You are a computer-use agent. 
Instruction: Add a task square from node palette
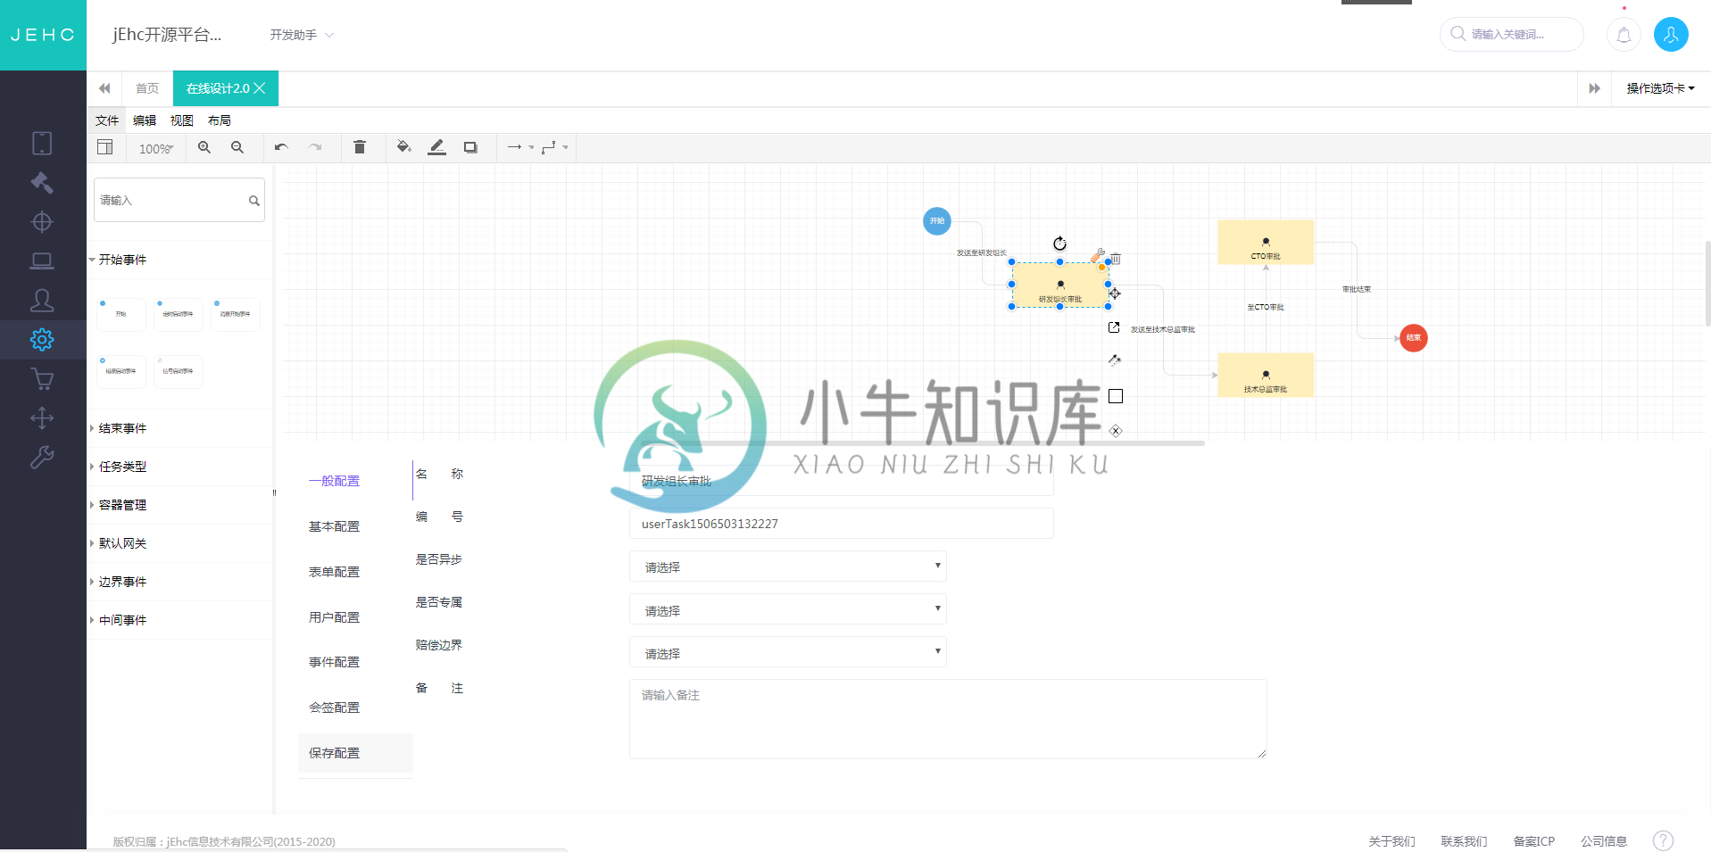click(1116, 396)
